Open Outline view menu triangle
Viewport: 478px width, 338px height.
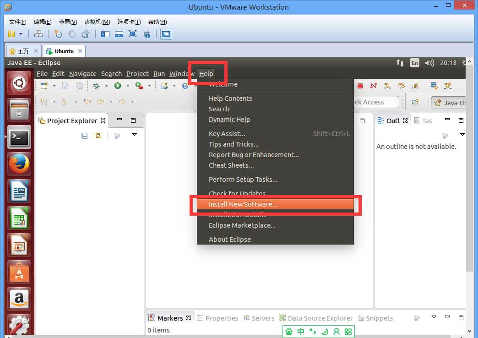tap(462, 135)
